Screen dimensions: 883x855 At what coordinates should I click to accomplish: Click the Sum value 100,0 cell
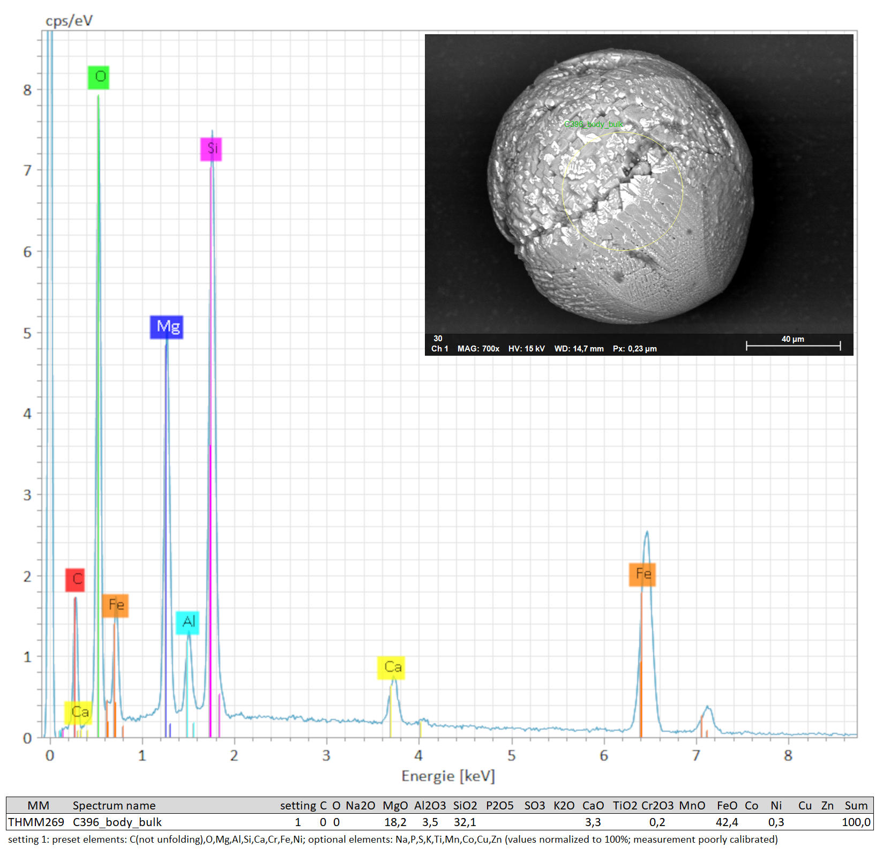[856, 822]
